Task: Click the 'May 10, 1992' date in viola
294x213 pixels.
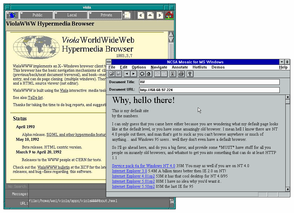Action: (x=27, y=139)
